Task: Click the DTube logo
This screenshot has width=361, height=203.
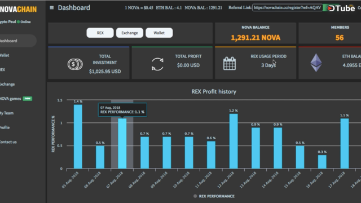Action: [x=341, y=8]
